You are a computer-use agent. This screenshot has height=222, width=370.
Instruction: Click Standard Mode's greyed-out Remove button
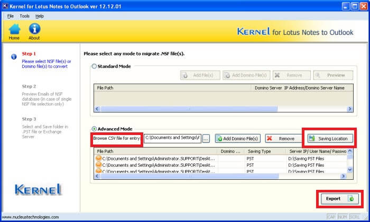(x=292, y=75)
